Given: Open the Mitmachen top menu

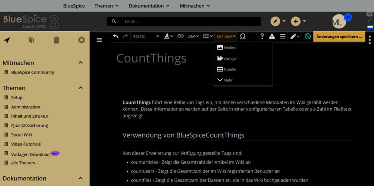Looking at the screenshot, I should tap(195, 6).
